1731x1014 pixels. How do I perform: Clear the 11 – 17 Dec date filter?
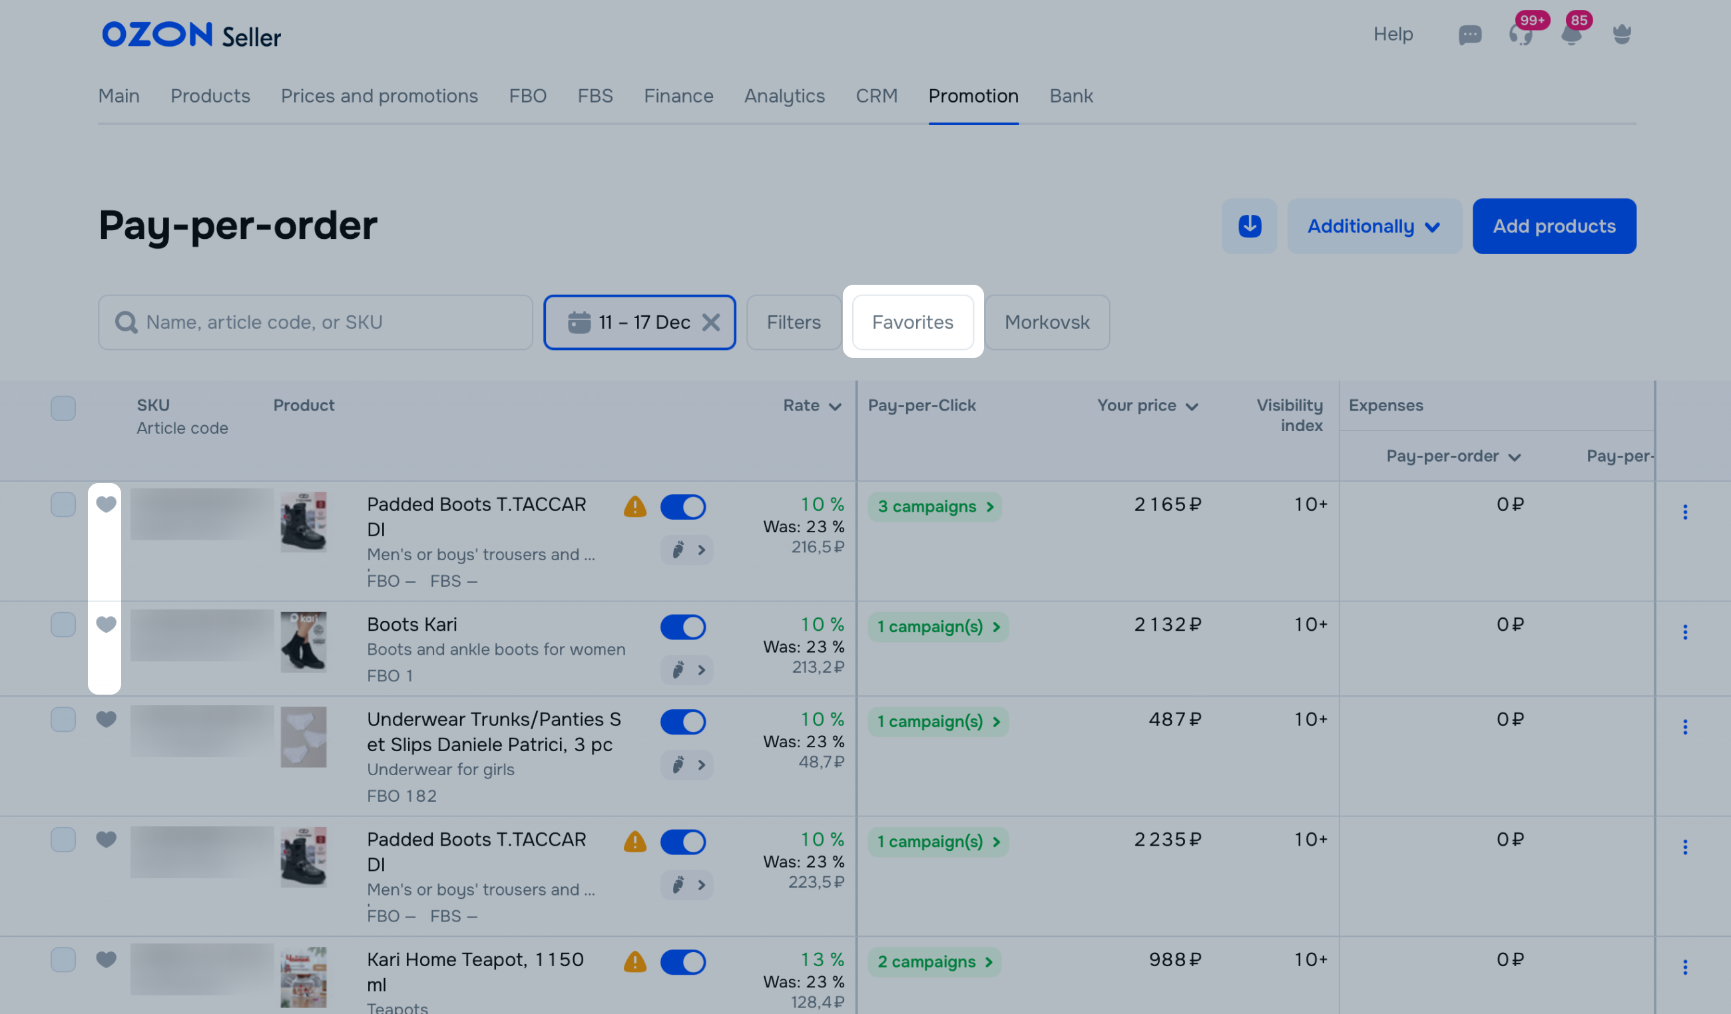711,322
